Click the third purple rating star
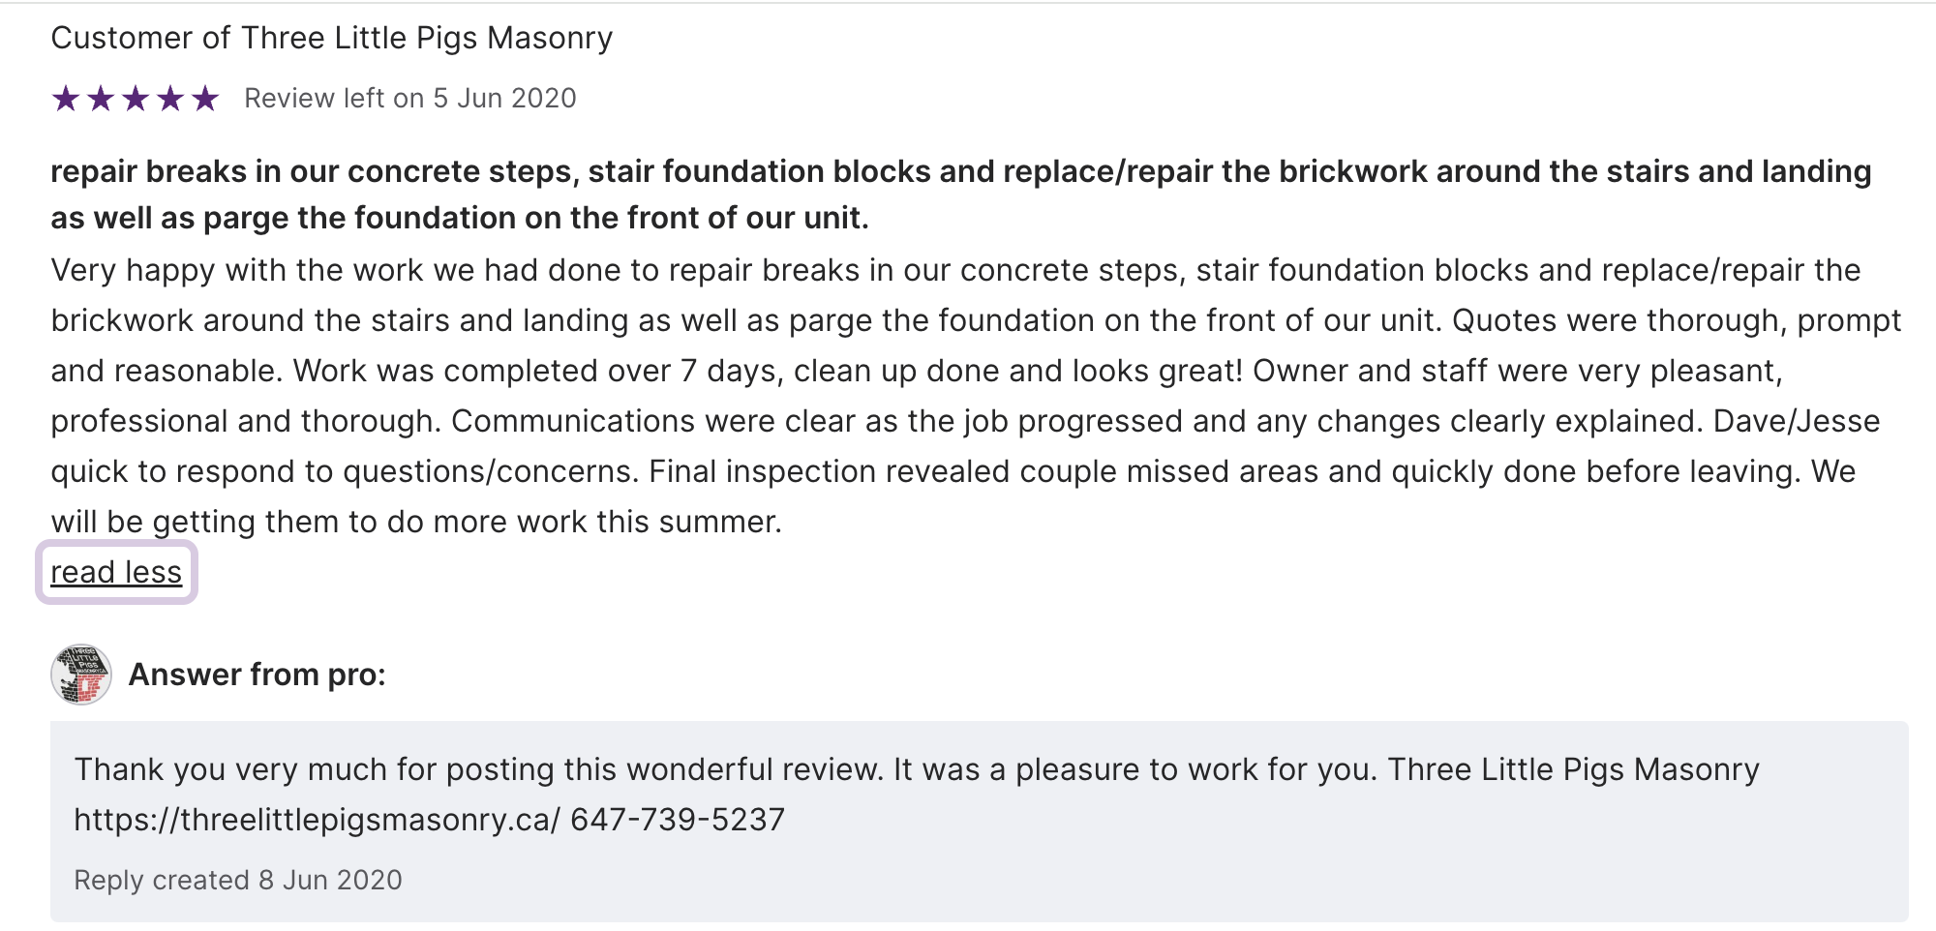This screenshot has height=931, width=1936. (x=136, y=99)
